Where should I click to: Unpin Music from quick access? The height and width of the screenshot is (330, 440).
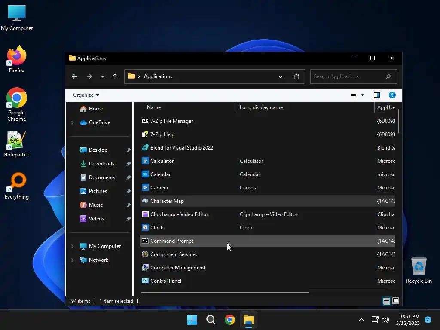pyautogui.click(x=128, y=205)
